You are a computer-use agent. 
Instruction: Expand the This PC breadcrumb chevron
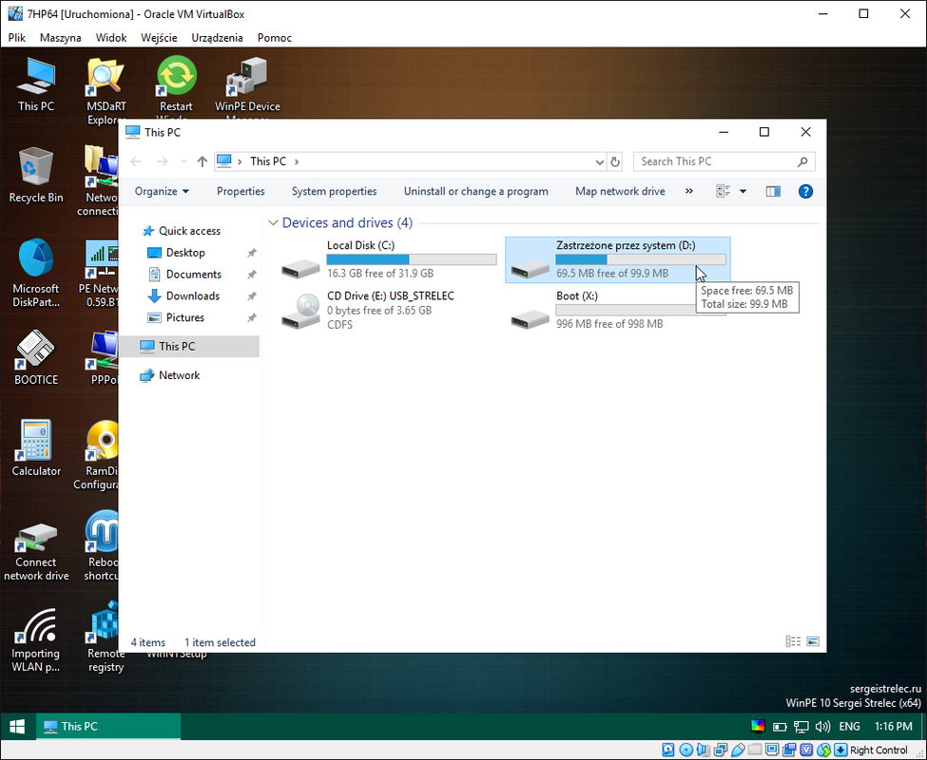297,161
